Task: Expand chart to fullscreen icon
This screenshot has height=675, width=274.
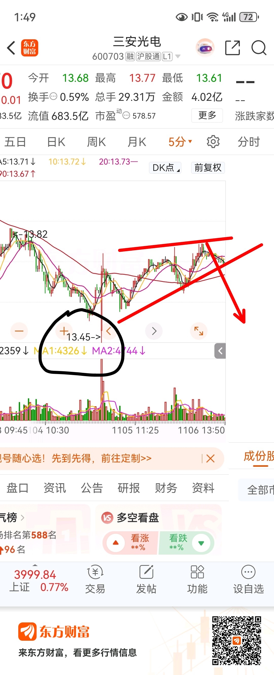Action: click(x=199, y=331)
